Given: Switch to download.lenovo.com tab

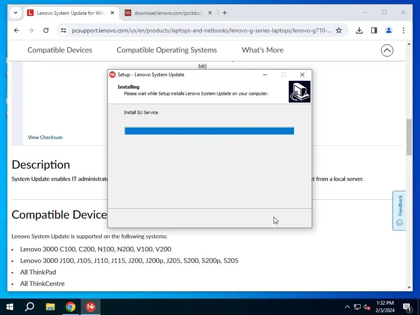Looking at the screenshot, I should click(168, 13).
